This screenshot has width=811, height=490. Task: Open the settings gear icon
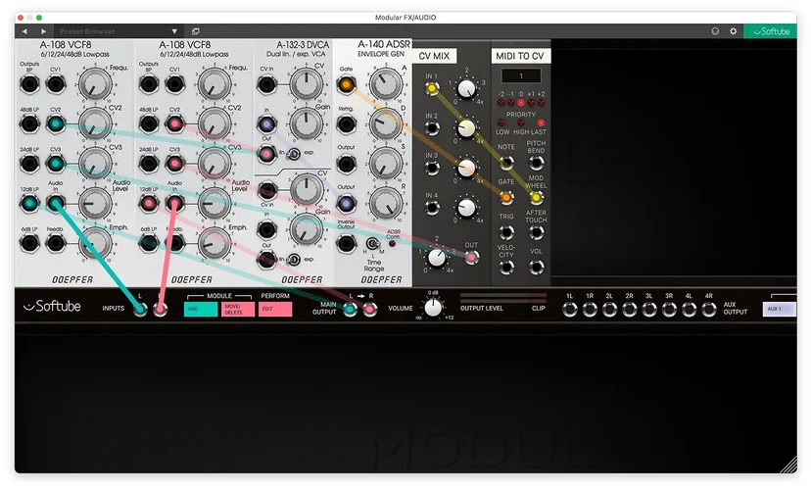pos(733,31)
